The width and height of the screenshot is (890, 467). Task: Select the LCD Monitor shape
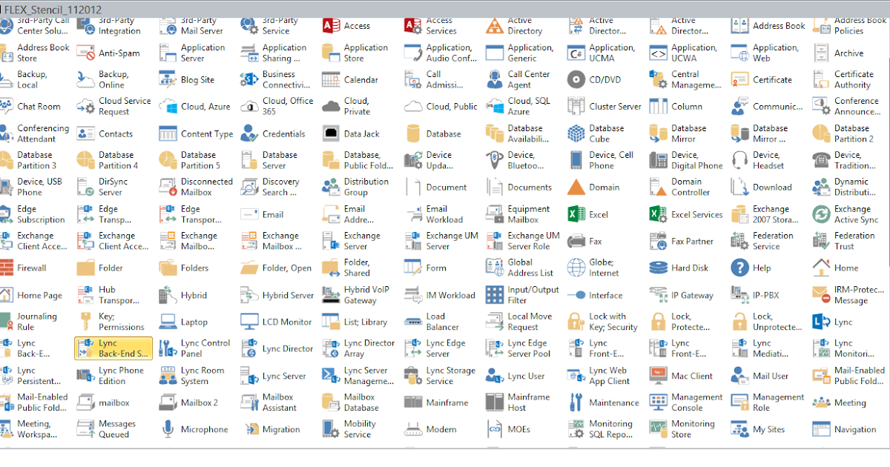[x=277, y=322]
